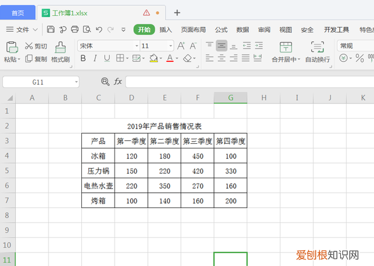This screenshot has width=374, height=266.
Task: Open font color dropdown arrow
Action: [177, 58]
